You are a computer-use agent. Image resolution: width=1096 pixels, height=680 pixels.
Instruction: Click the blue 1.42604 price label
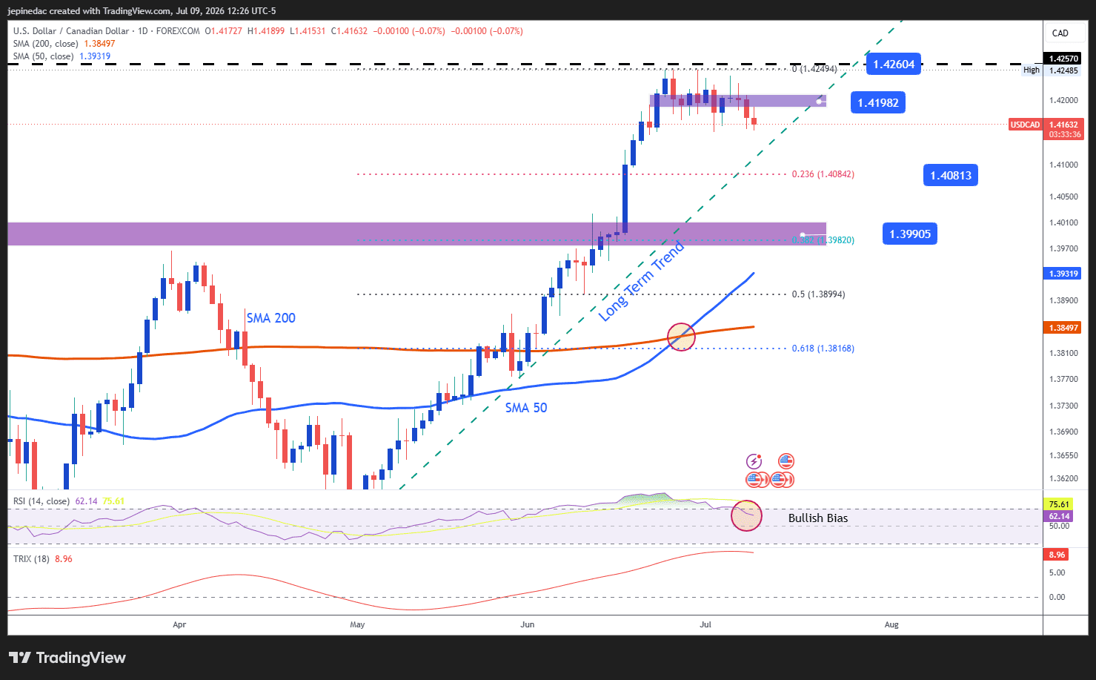tap(894, 65)
